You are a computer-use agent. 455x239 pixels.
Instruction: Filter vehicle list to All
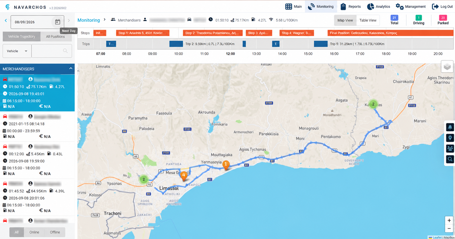(x=17, y=232)
